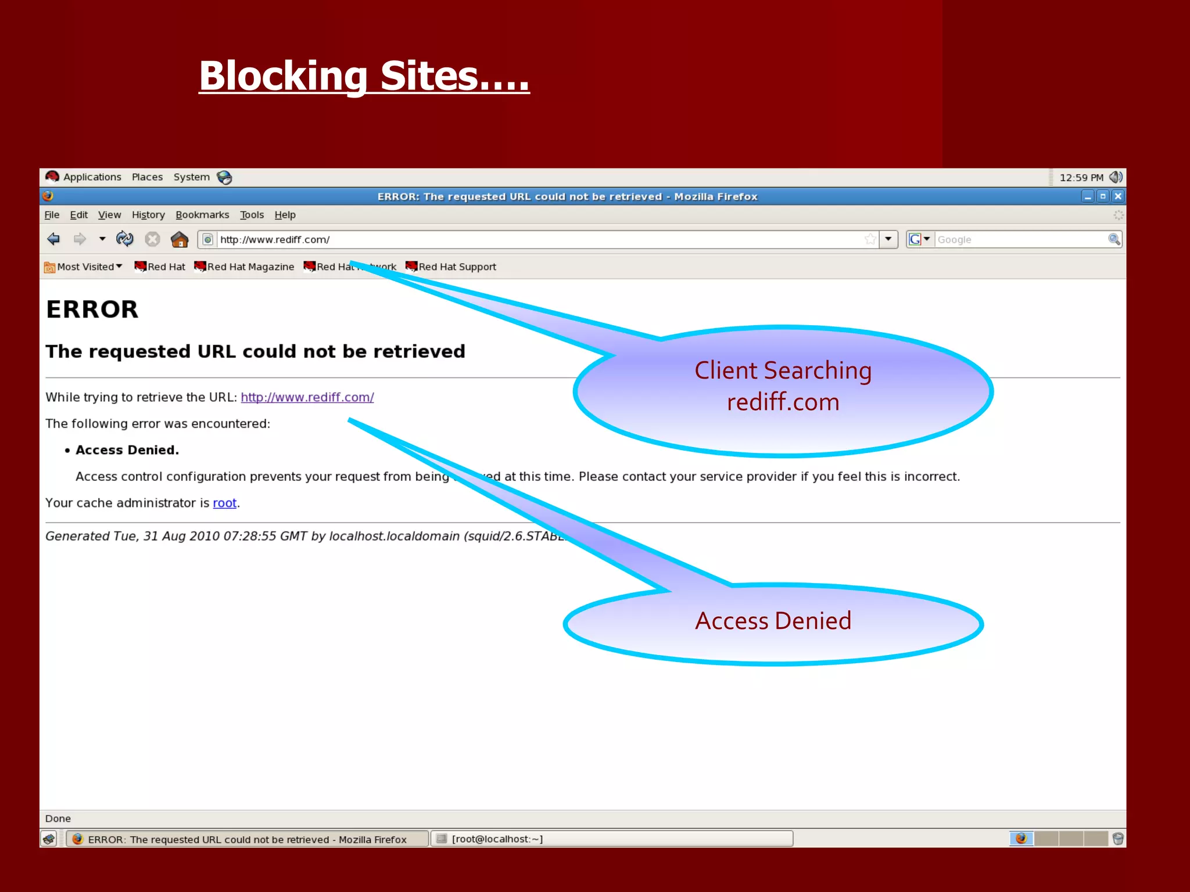Go back with the Back arrow
The image size is (1190, 892).
(x=53, y=239)
